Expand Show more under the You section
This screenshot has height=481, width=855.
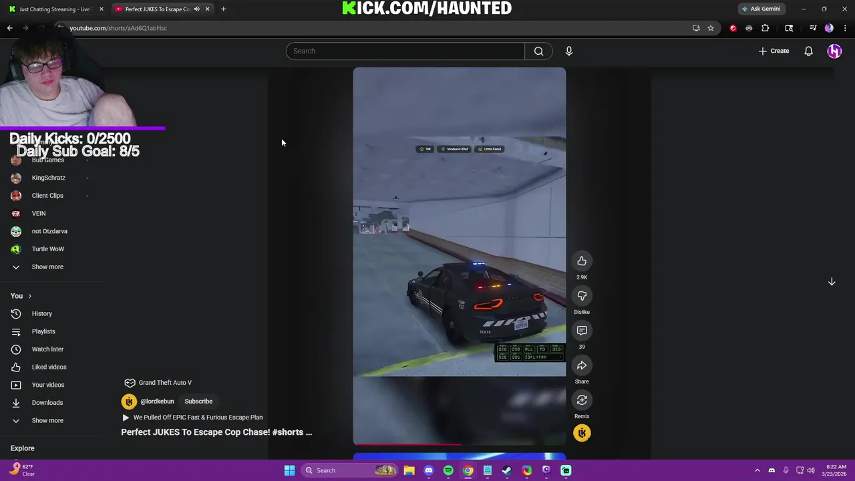click(47, 420)
